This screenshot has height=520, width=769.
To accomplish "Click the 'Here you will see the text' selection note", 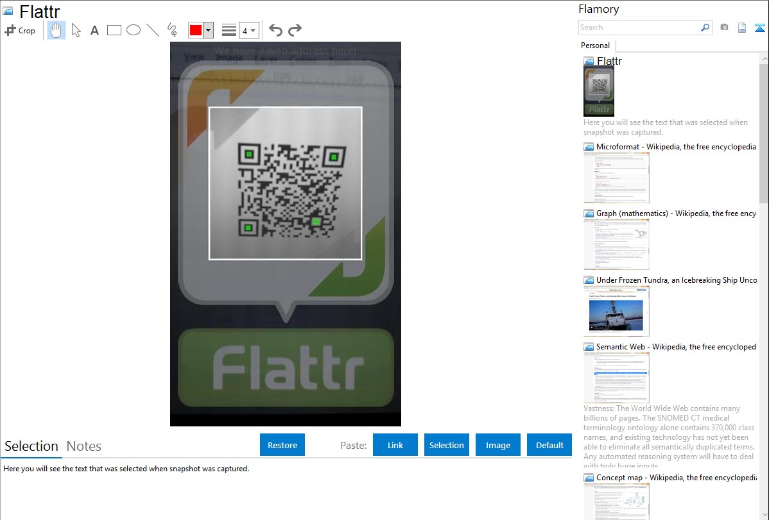I will click(126, 469).
